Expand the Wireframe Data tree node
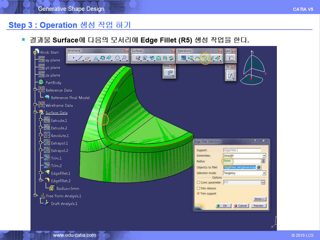 (x=35, y=105)
